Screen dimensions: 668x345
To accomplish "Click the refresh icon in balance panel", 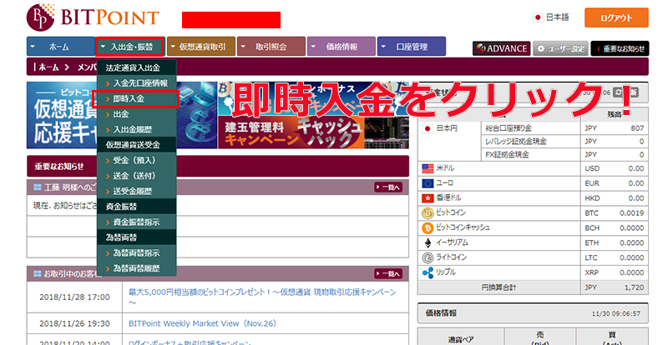I will click(618, 92).
